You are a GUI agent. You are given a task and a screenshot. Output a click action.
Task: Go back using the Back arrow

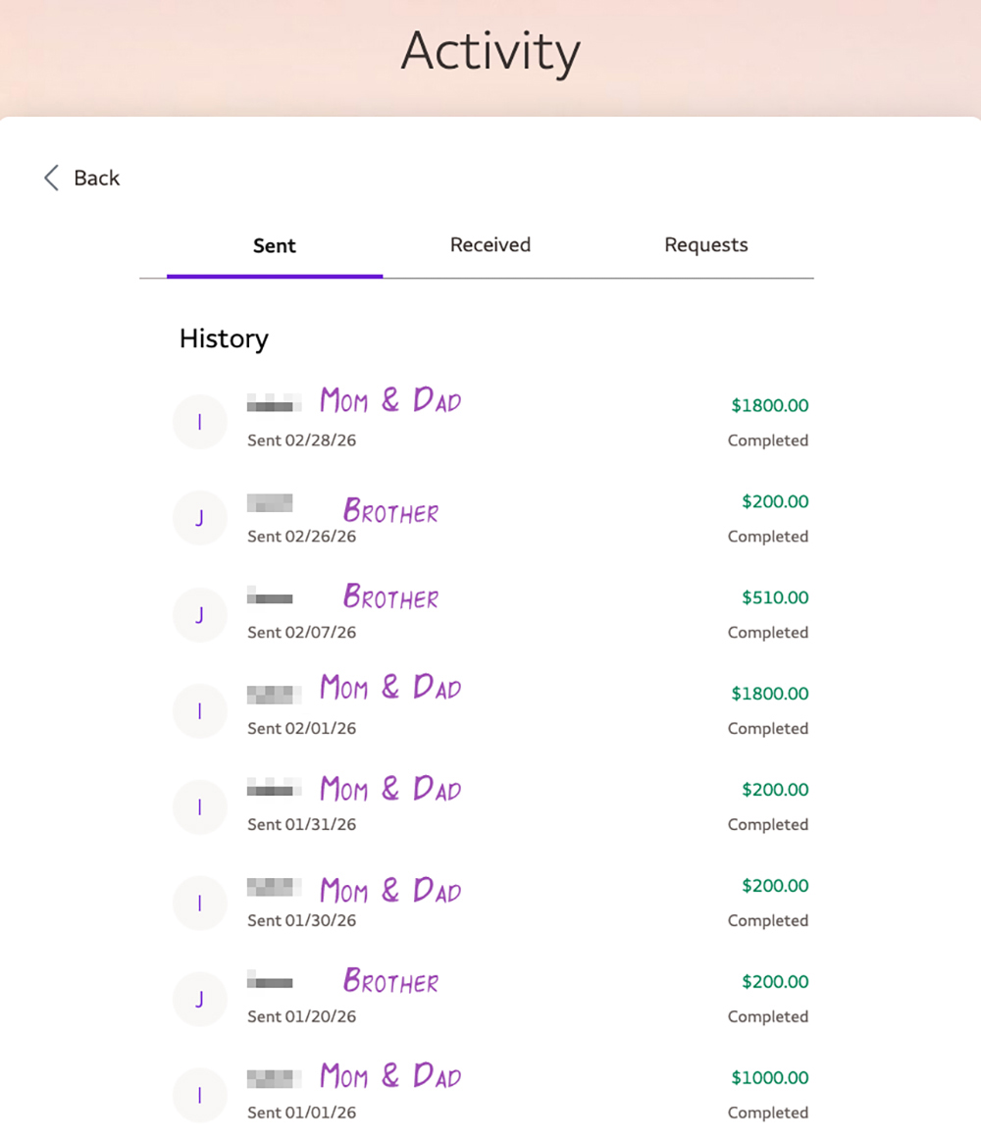[80, 178]
